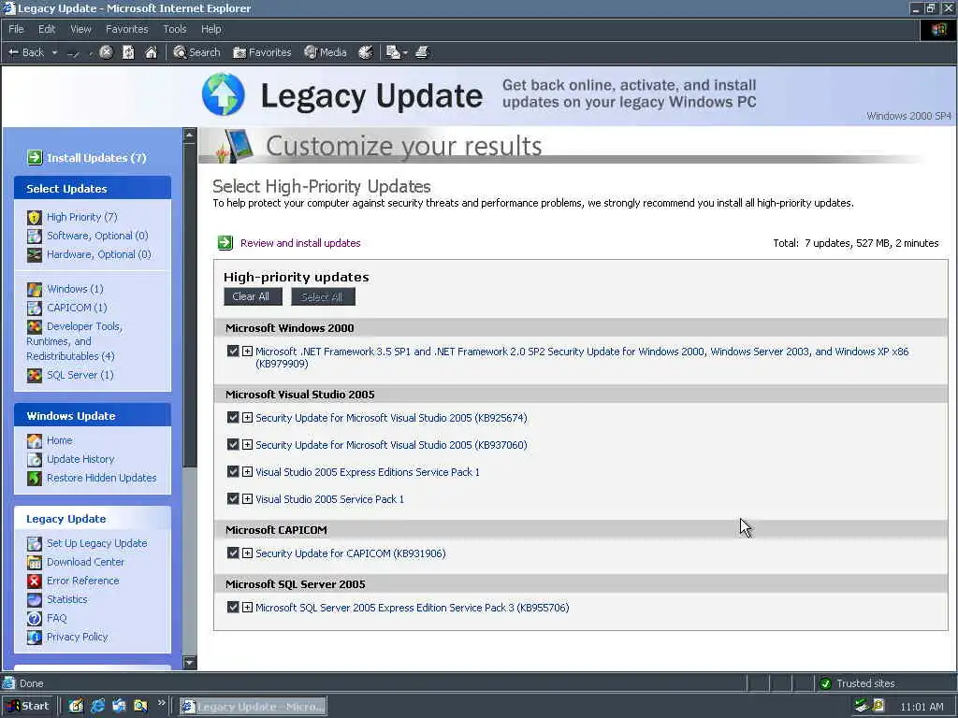Click the Update History icon
The height and width of the screenshot is (718, 958).
coord(35,459)
